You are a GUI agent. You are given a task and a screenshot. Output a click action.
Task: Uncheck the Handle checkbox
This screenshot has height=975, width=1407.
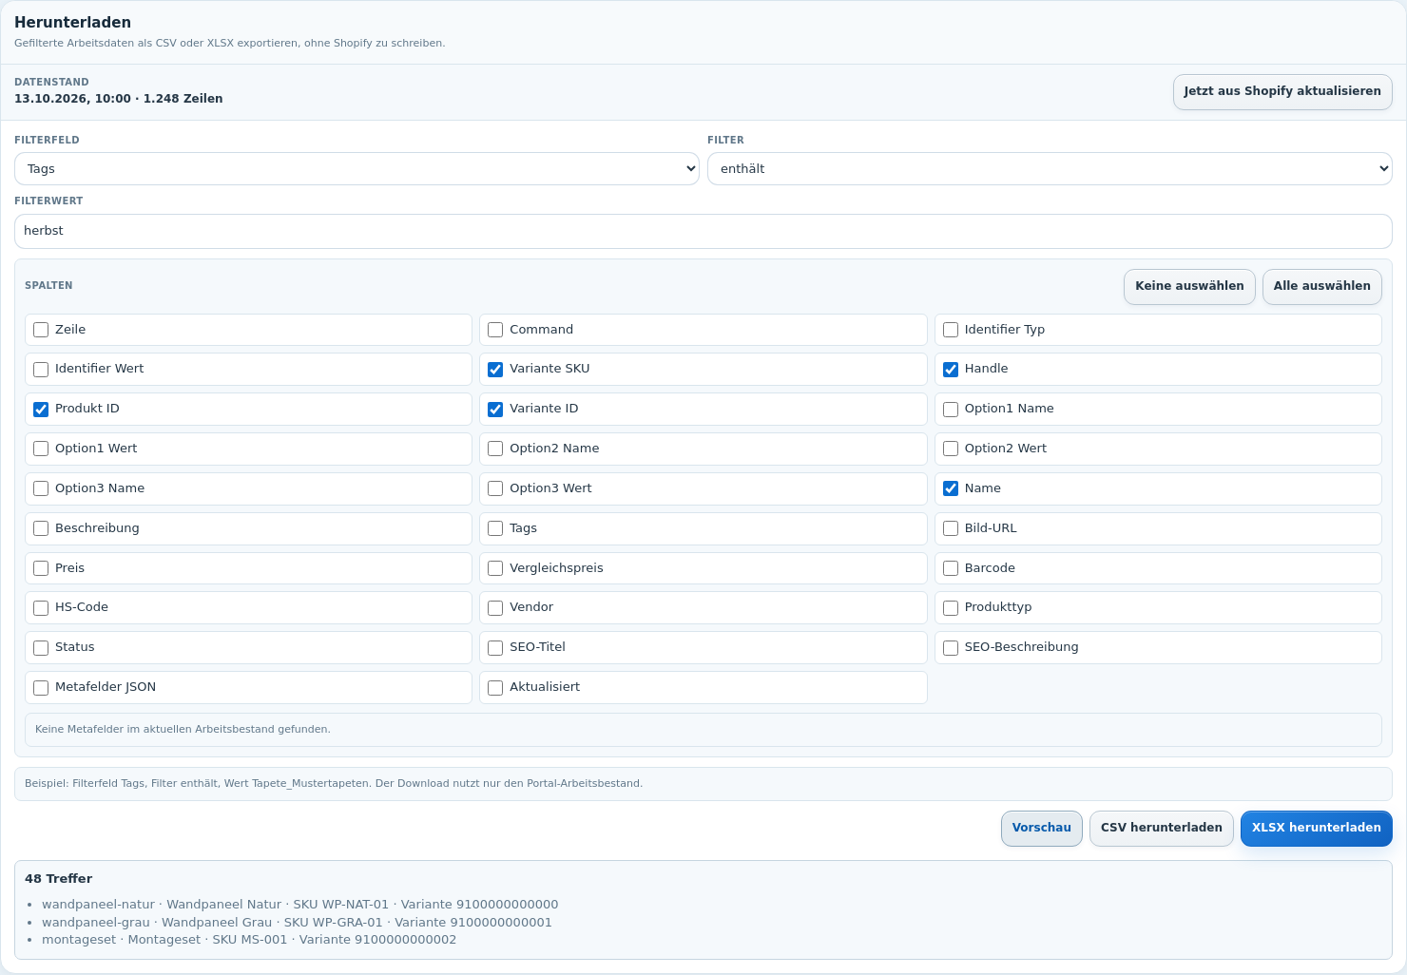951,370
